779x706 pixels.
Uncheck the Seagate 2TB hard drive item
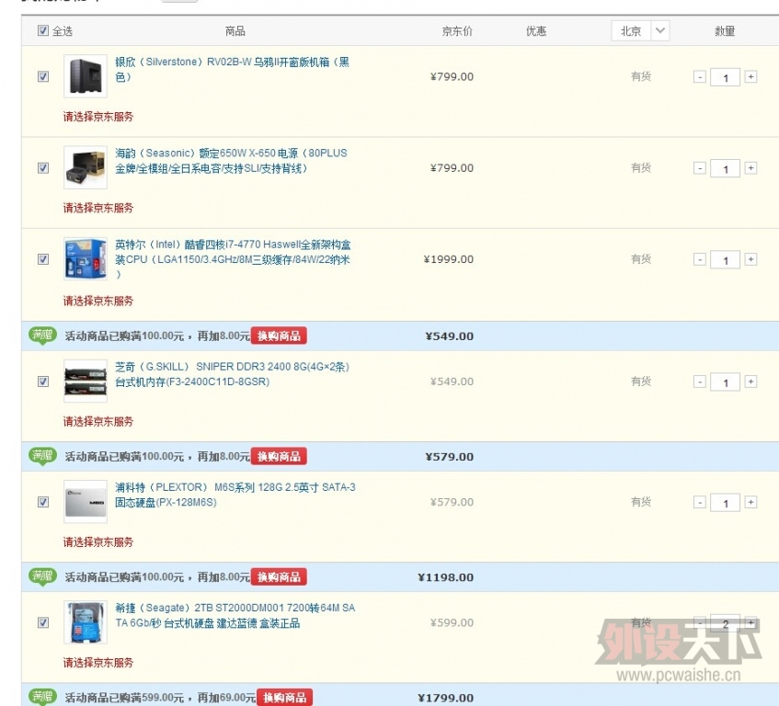[x=43, y=622]
